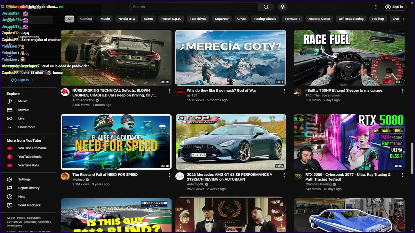Select the Formula 1 chip
415x233 pixels.
click(x=292, y=19)
